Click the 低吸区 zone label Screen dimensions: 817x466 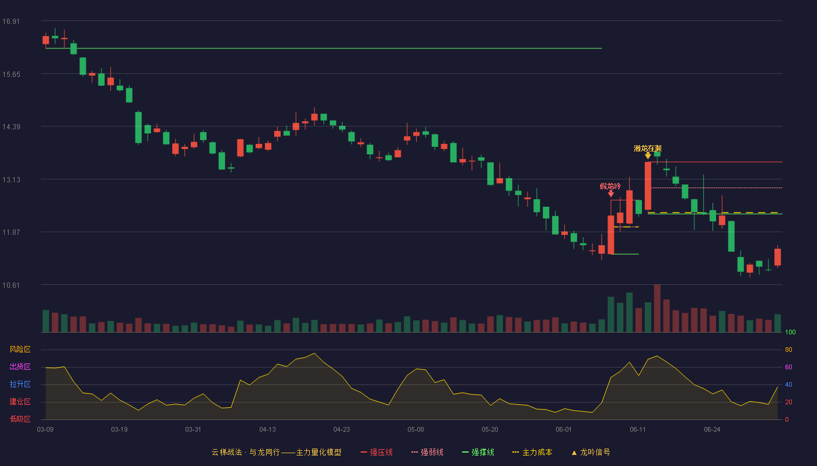(x=20, y=419)
